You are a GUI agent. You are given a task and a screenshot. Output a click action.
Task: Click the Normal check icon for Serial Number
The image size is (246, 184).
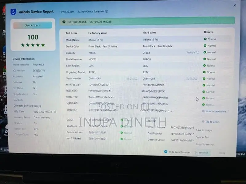pos(204,79)
